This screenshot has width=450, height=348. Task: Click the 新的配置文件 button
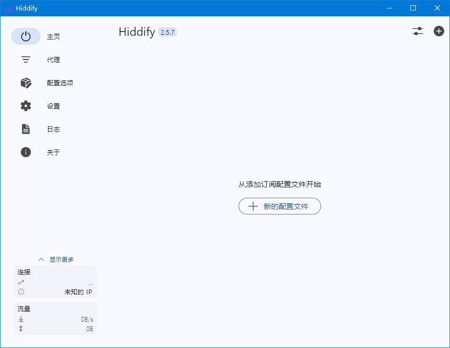tap(279, 206)
